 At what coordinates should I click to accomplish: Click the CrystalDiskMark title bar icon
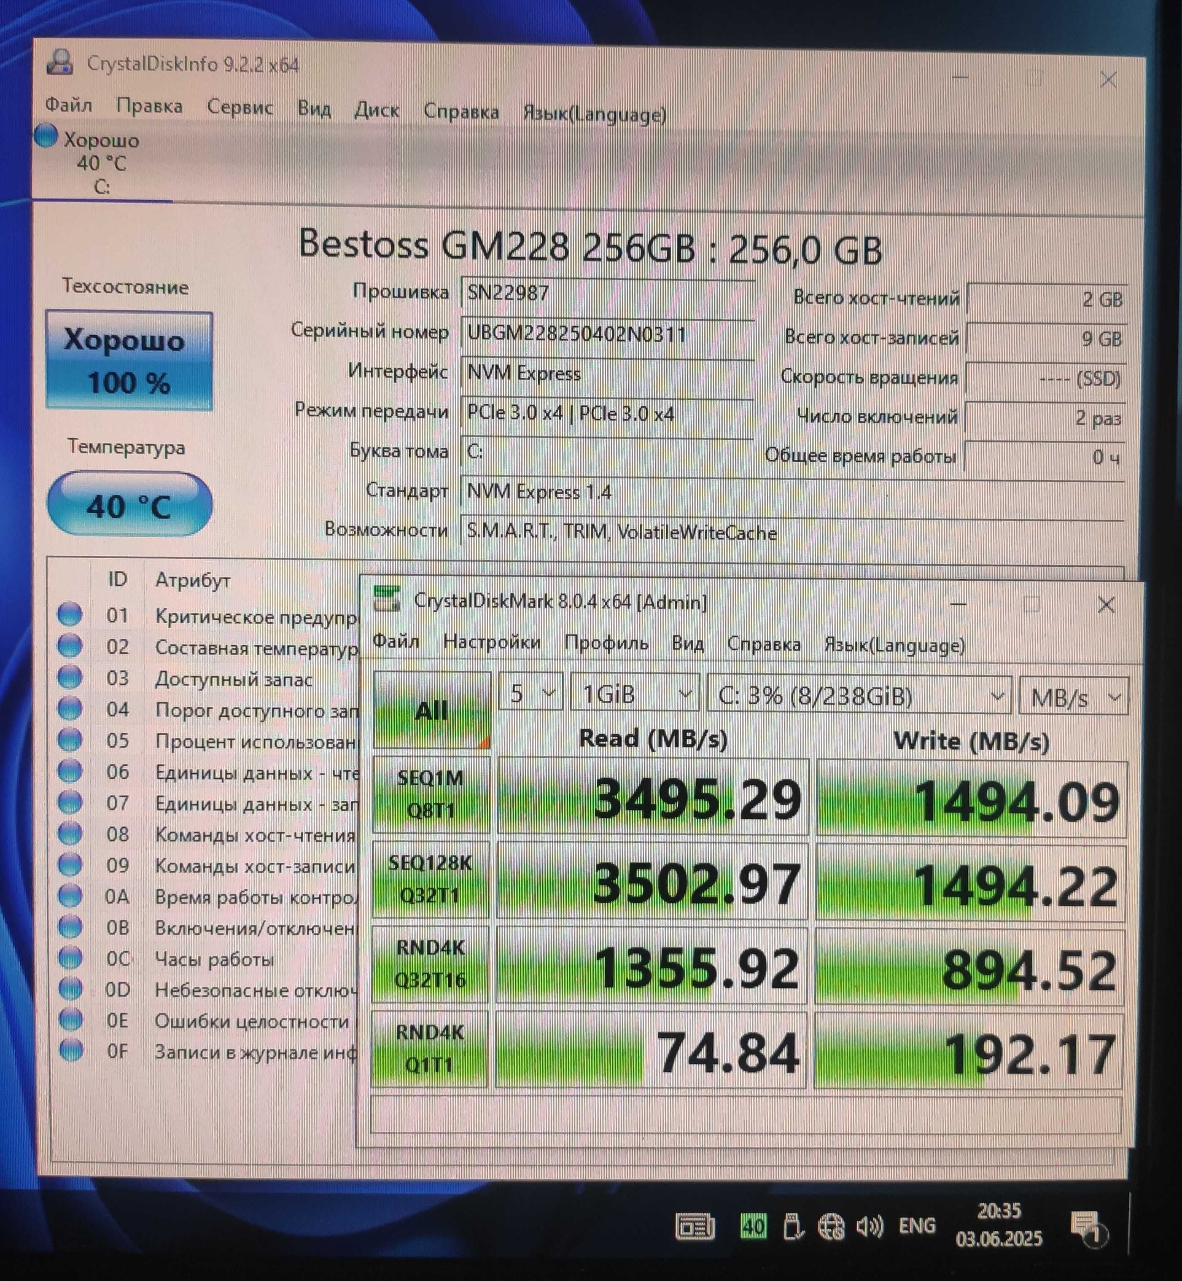387,599
